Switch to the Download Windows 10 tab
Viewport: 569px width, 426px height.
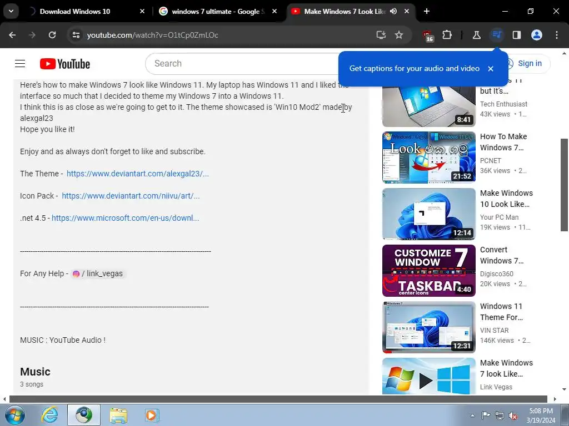tap(75, 11)
